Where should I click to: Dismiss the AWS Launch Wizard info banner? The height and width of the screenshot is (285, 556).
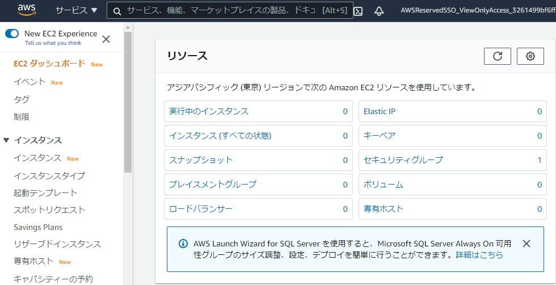[526, 244]
